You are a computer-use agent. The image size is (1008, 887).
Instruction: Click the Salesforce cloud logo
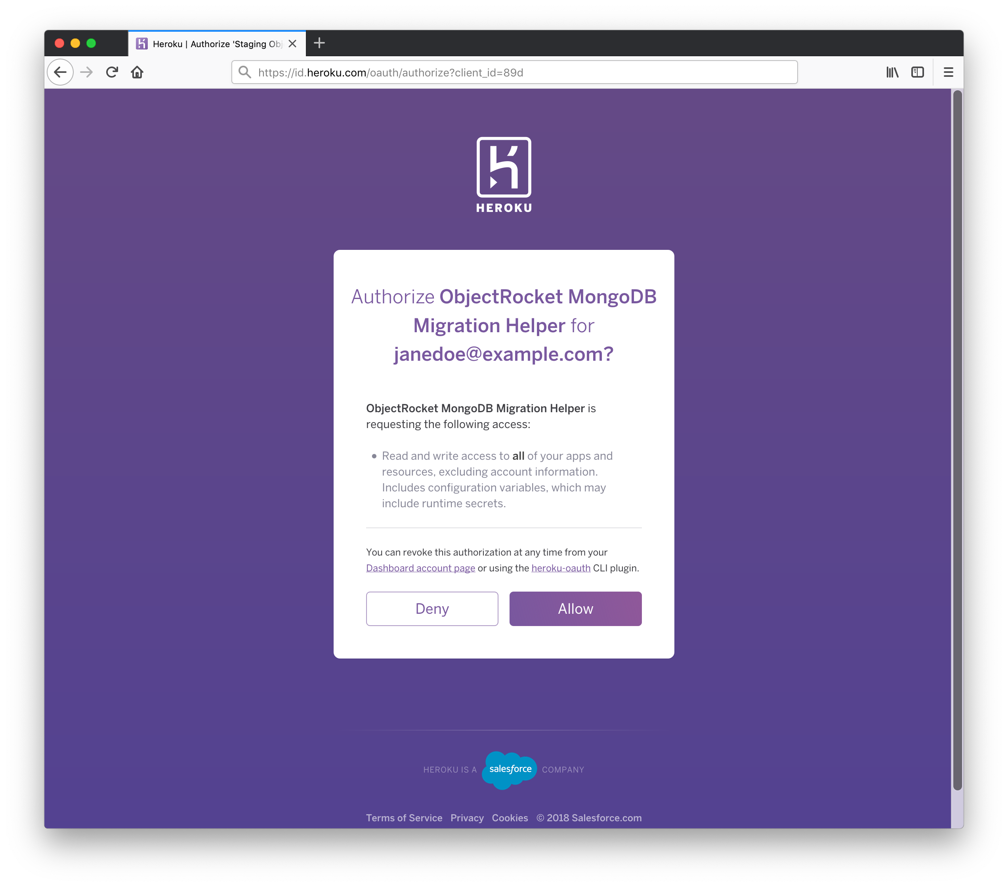(x=510, y=770)
